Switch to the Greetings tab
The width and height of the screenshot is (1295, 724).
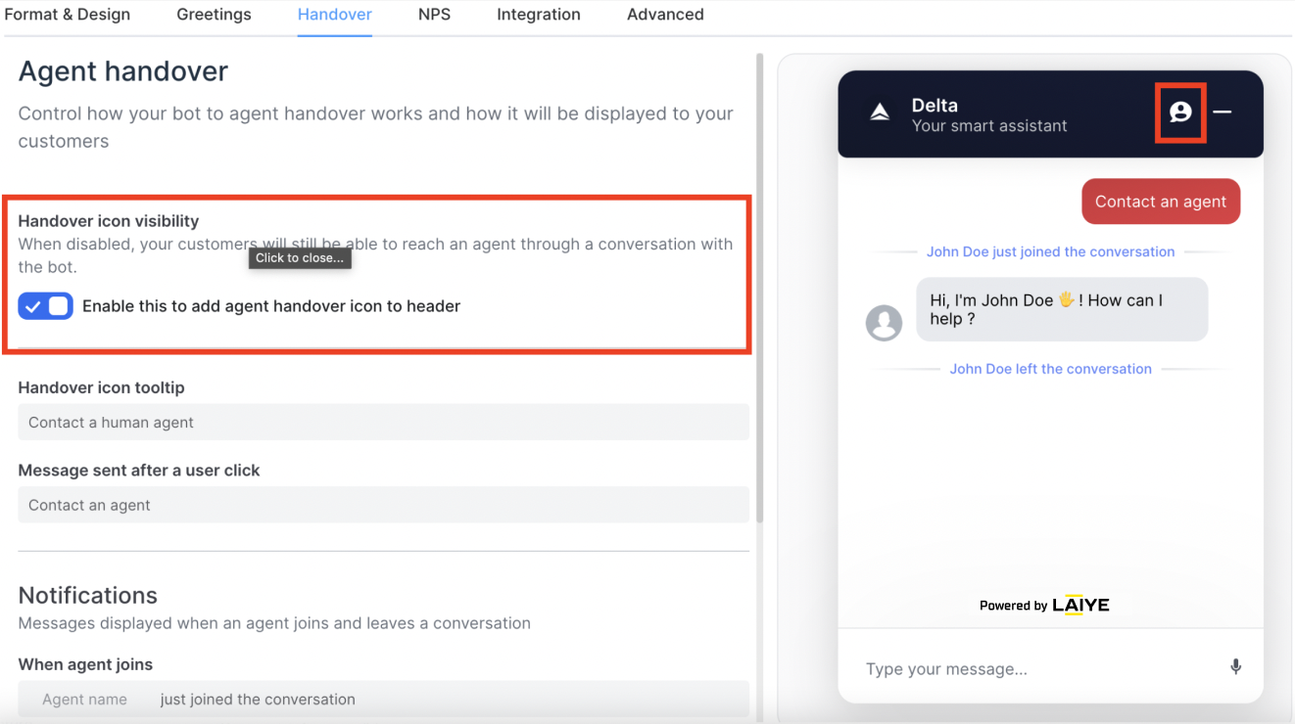tap(214, 15)
